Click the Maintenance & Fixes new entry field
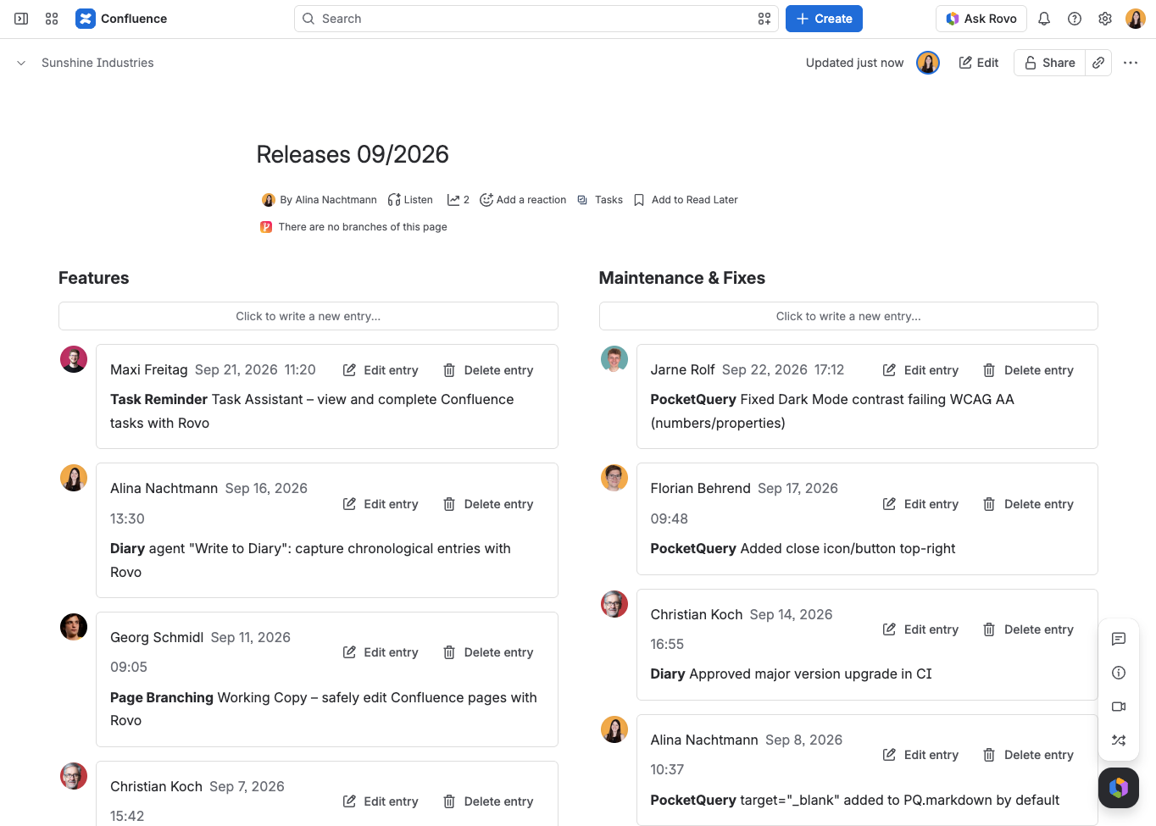 point(848,316)
